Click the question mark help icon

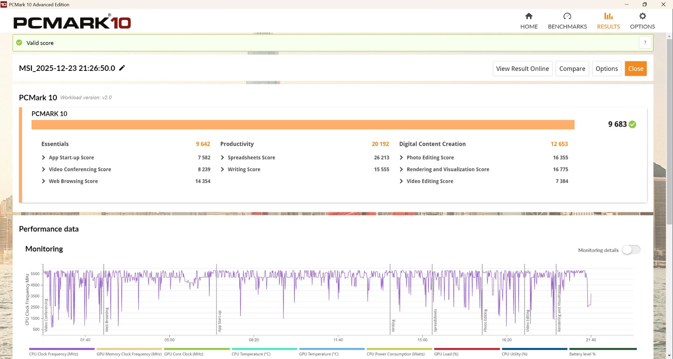645,43
